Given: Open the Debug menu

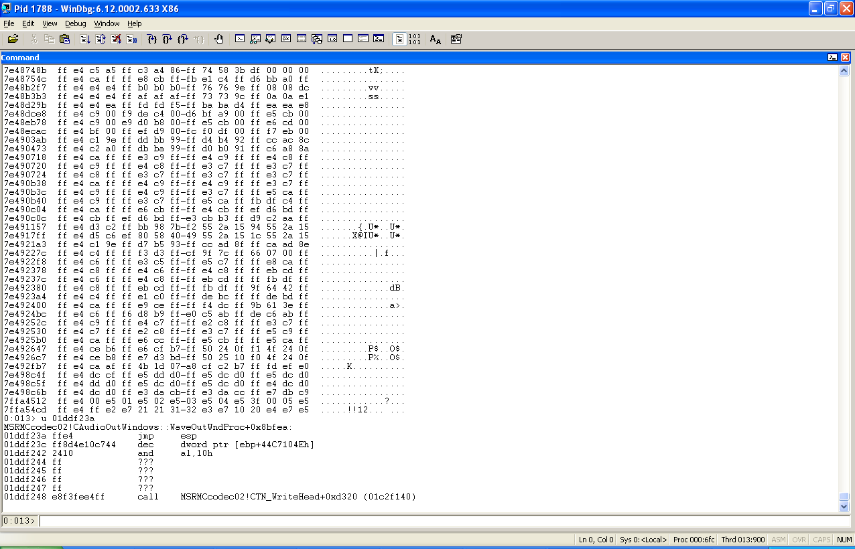Looking at the screenshot, I should [x=76, y=23].
